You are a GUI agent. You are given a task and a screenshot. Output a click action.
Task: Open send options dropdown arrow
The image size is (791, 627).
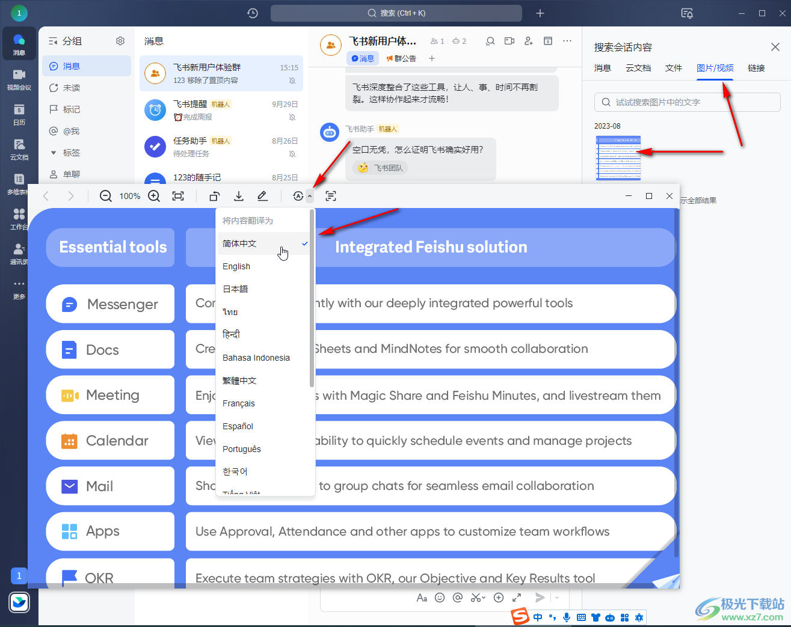pos(557,598)
